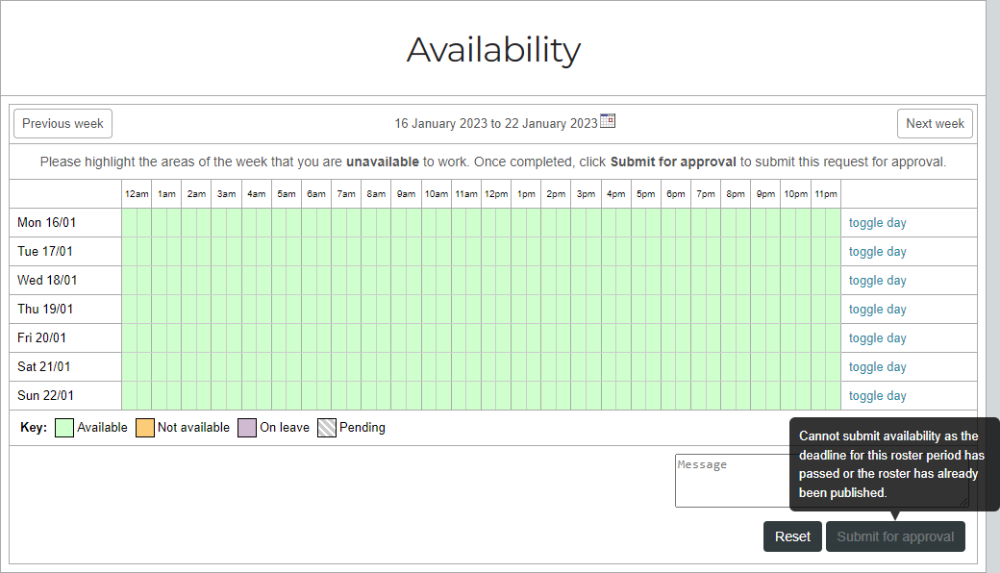Screen dimensions: 1000x573
Task: Click the purple On leave key swatch
Action: [x=247, y=428]
